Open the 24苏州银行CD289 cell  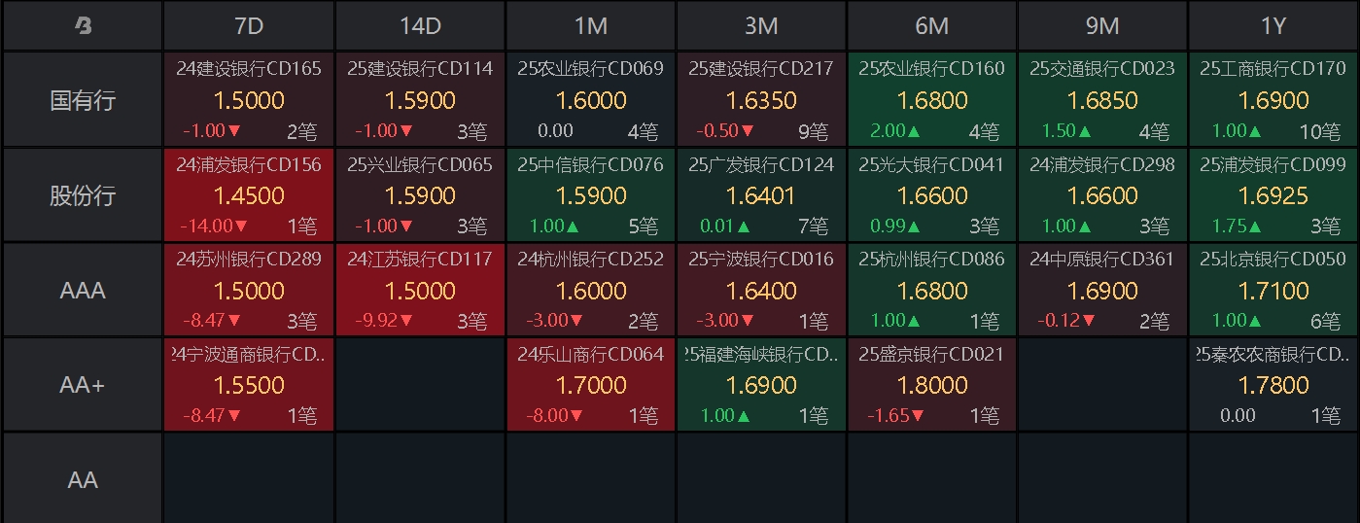tap(249, 290)
